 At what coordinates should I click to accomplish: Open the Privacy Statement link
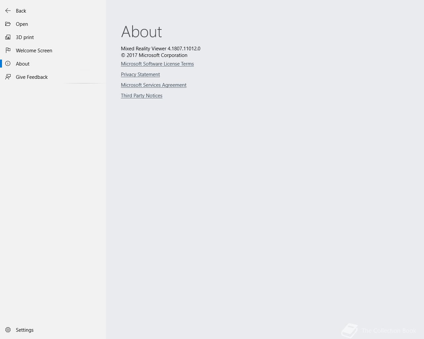140,74
